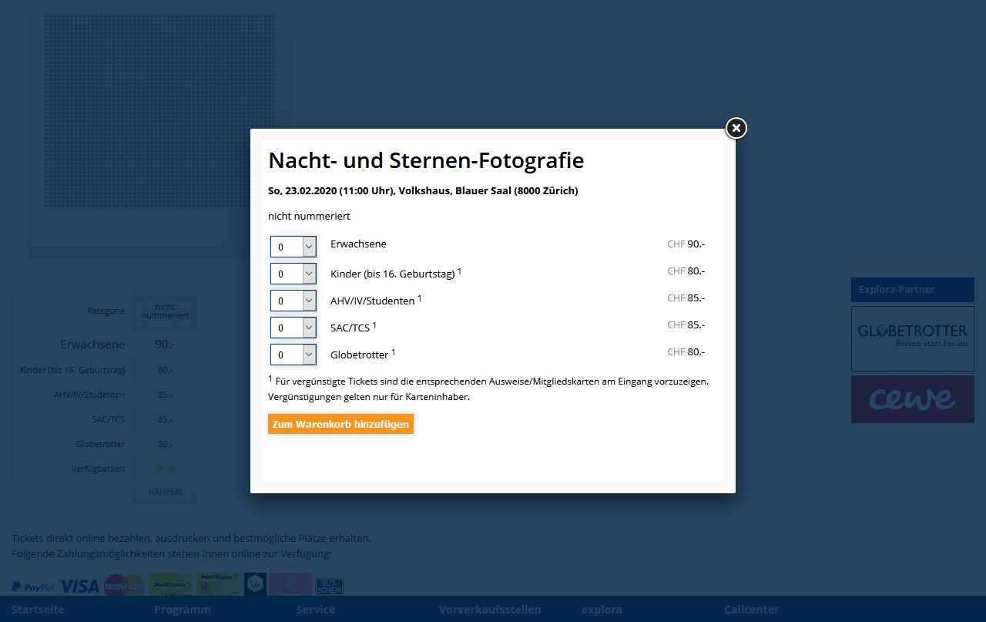Screen dimensions: 986x622
Task: Open the Startseite footer menu item
Action: click(38, 610)
